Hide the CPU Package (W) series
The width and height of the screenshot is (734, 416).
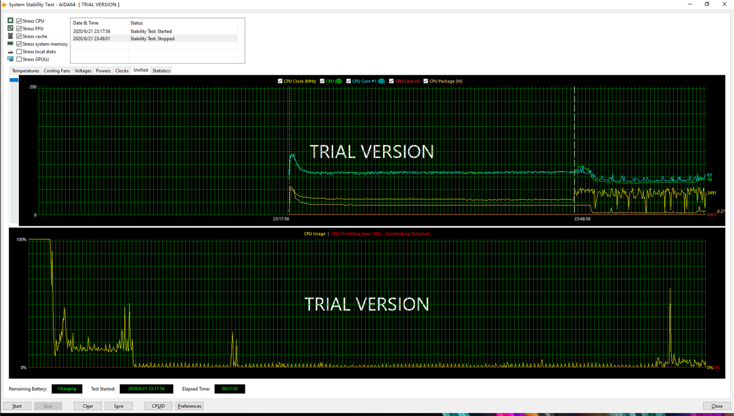pyautogui.click(x=426, y=81)
